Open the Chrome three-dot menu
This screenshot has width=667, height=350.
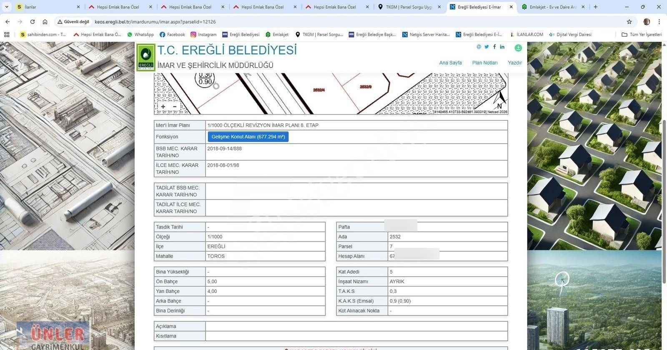[659, 22]
